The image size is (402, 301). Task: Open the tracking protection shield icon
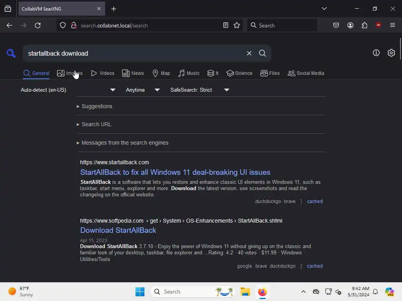pyautogui.click(x=63, y=25)
